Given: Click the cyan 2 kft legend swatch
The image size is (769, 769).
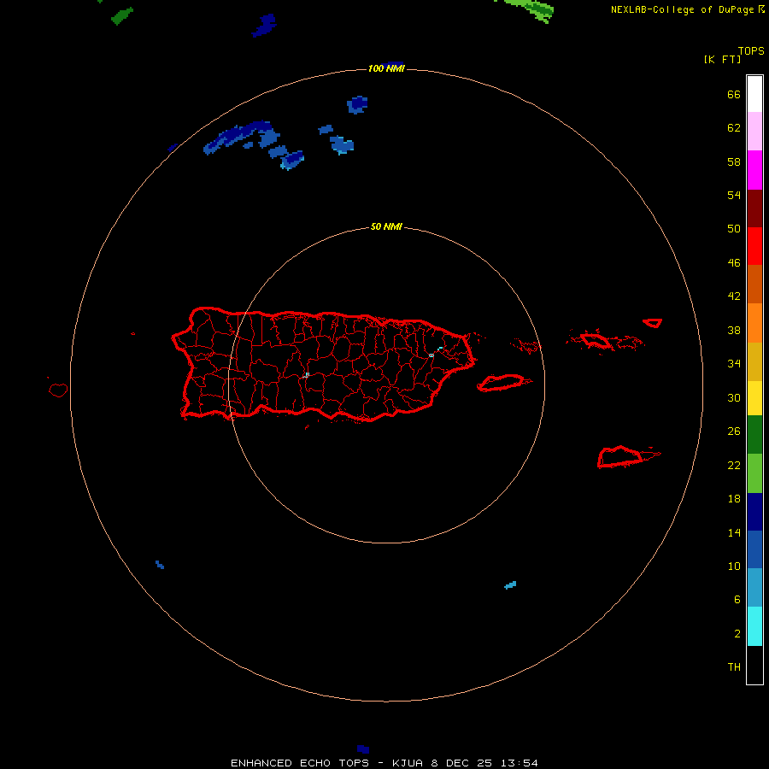Looking at the screenshot, I should 754,626.
